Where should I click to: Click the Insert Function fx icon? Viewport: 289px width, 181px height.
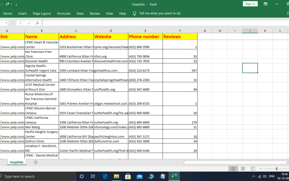coord(37,23)
